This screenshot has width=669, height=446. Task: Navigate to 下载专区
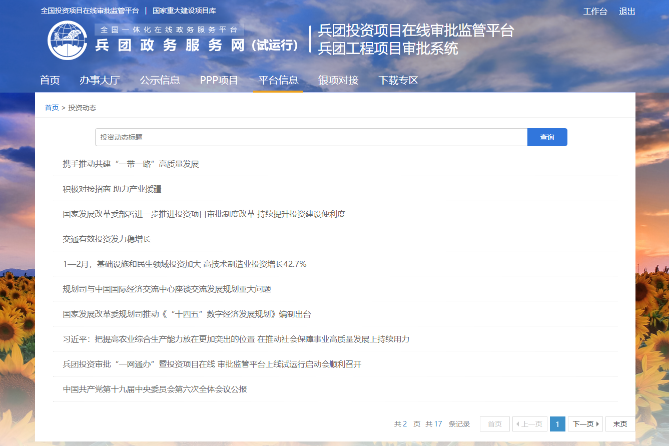click(398, 80)
